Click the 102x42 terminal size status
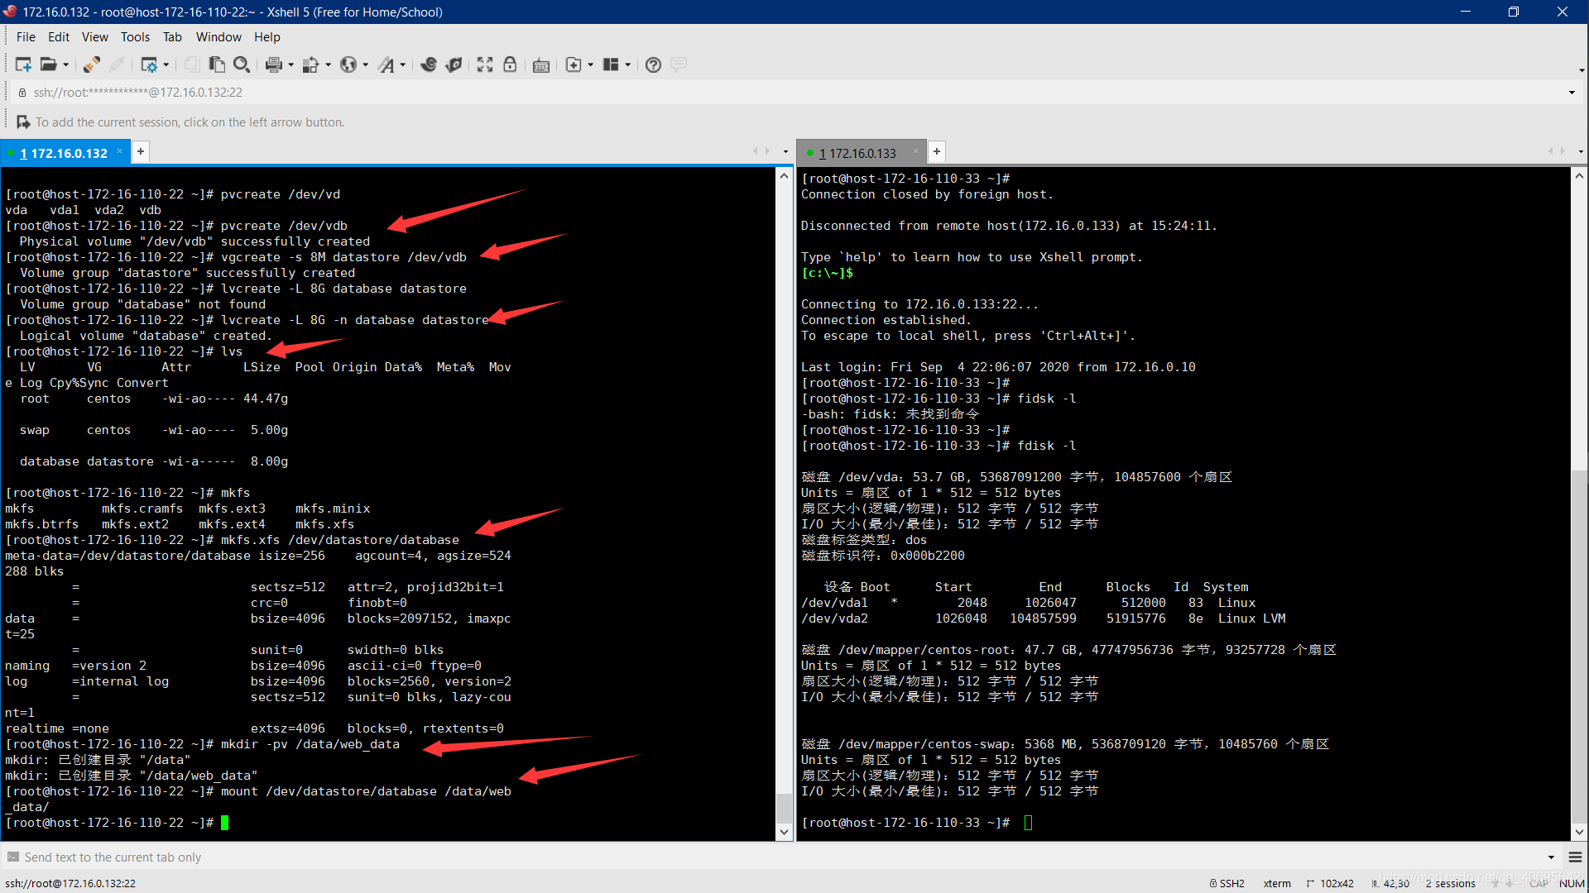This screenshot has width=1589, height=893. (x=1330, y=883)
